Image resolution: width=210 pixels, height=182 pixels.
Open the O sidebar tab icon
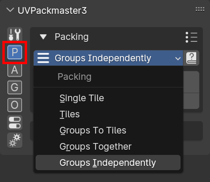click(x=15, y=105)
